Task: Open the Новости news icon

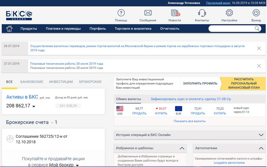Action: click(x=175, y=13)
